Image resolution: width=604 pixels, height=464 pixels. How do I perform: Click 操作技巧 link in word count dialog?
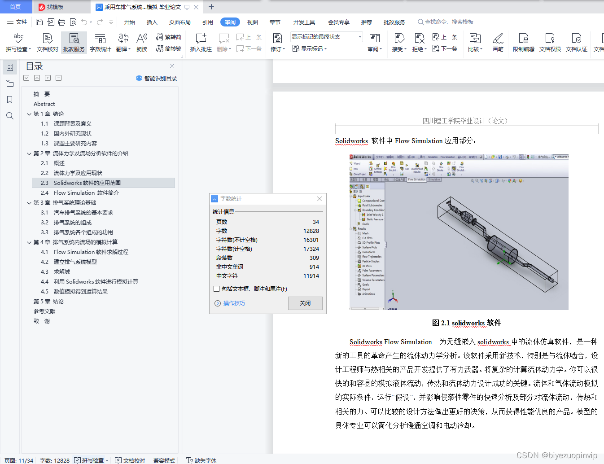[234, 303]
